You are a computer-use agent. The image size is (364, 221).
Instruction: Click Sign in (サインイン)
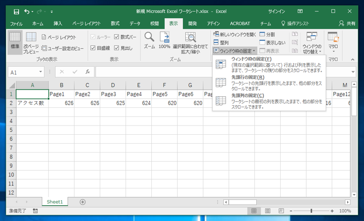[x=276, y=11]
